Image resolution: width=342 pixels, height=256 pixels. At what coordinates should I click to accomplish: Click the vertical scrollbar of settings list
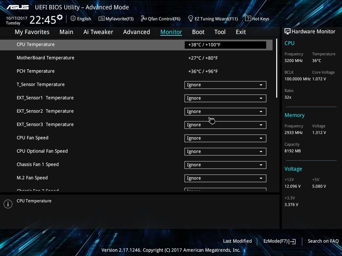(x=277, y=68)
